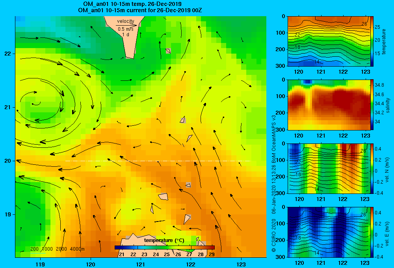Click the 'vel. E (m/s)' label
Screen dimensions: 394x268
click(x=387, y=233)
